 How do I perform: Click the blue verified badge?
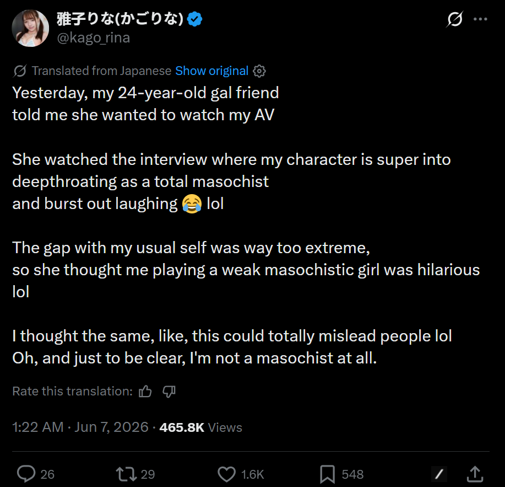pyautogui.click(x=194, y=19)
